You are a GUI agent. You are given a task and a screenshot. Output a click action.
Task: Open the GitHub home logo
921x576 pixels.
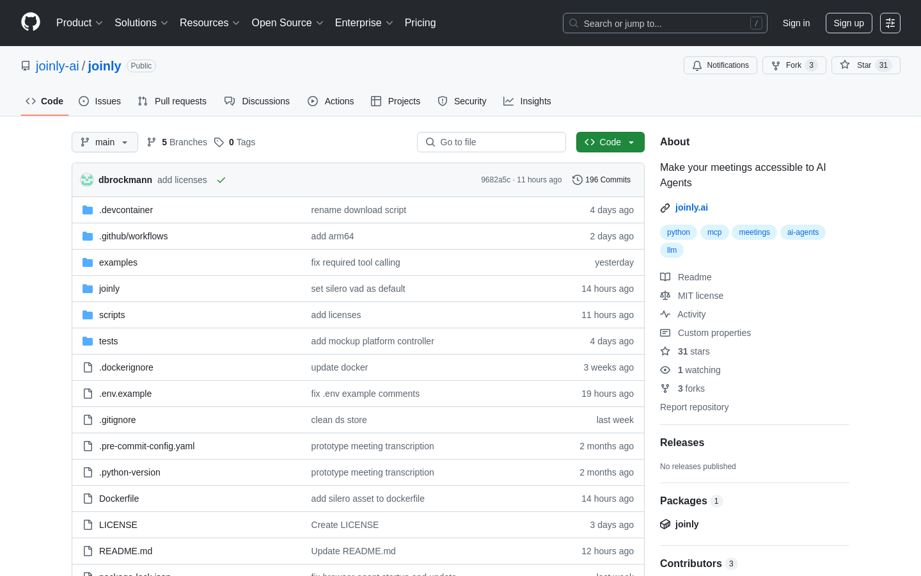tap(31, 22)
